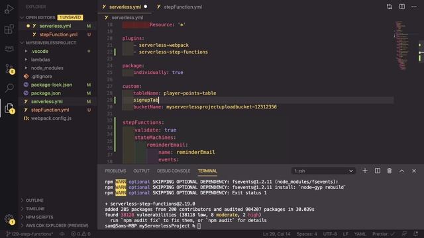Close the terminal panel
Image resolution: width=424 pixels, height=238 pixels.
tap(413, 171)
